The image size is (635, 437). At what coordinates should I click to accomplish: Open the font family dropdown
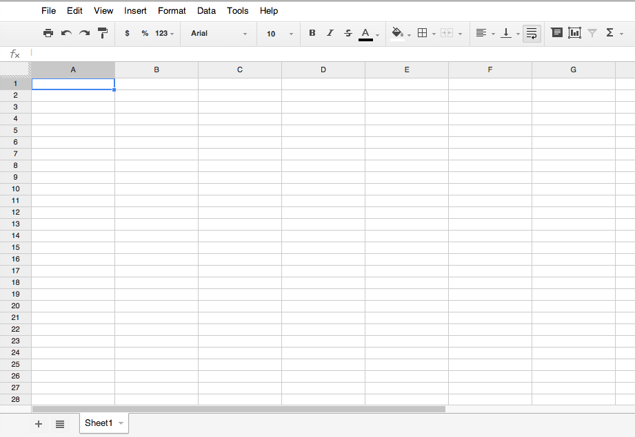click(218, 33)
